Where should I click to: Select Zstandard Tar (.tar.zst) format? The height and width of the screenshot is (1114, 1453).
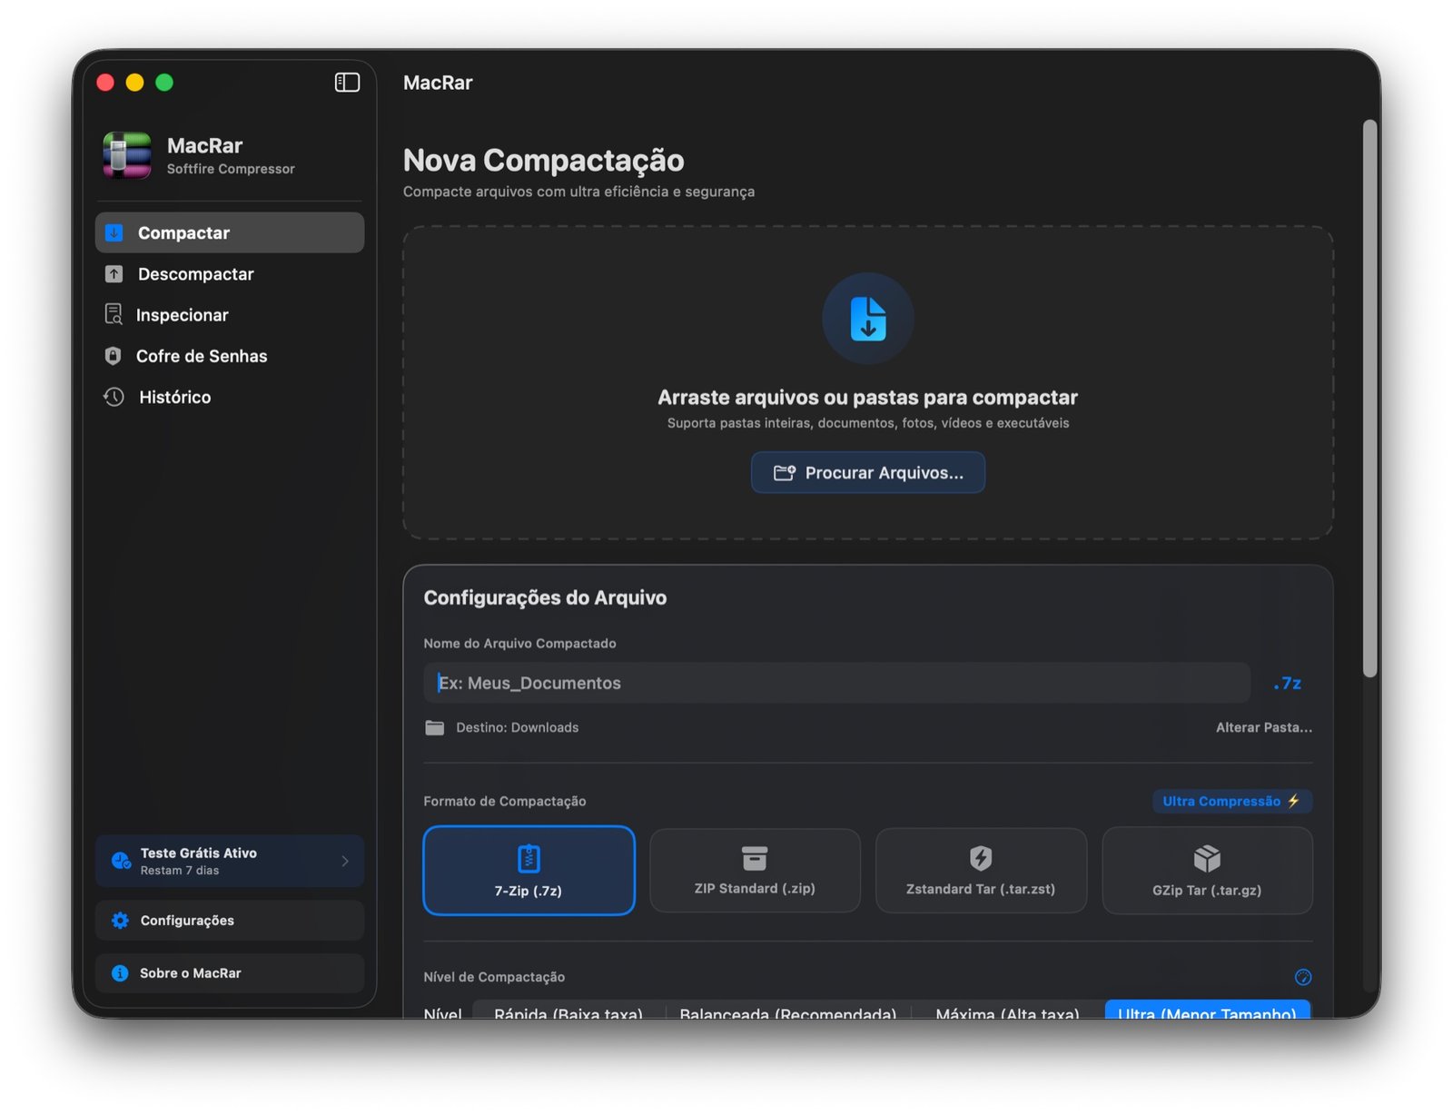click(981, 871)
